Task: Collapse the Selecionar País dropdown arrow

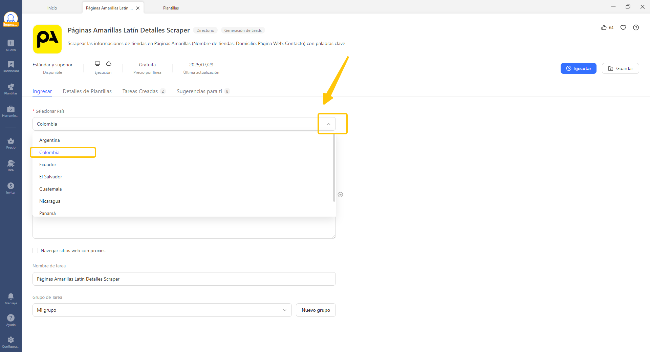Action: pos(328,124)
